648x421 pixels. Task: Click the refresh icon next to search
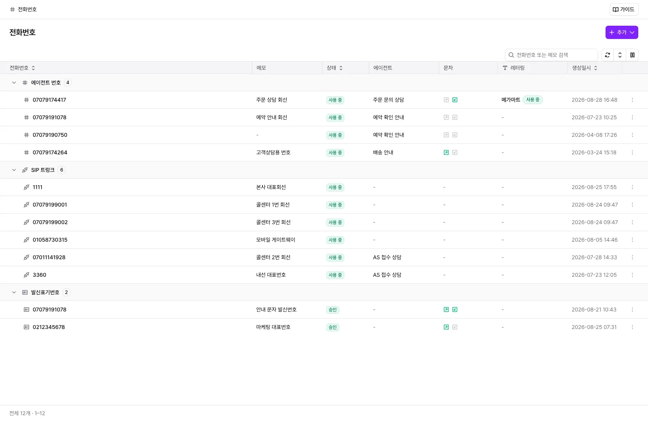(607, 55)
